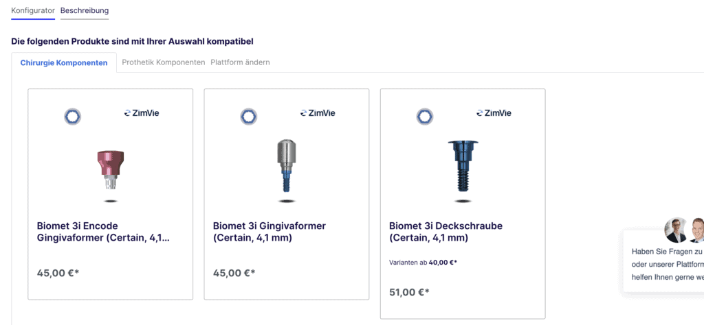
Task: Click ZimVie logo on Encode Gingivaformer card
Action: click(142, 113)
